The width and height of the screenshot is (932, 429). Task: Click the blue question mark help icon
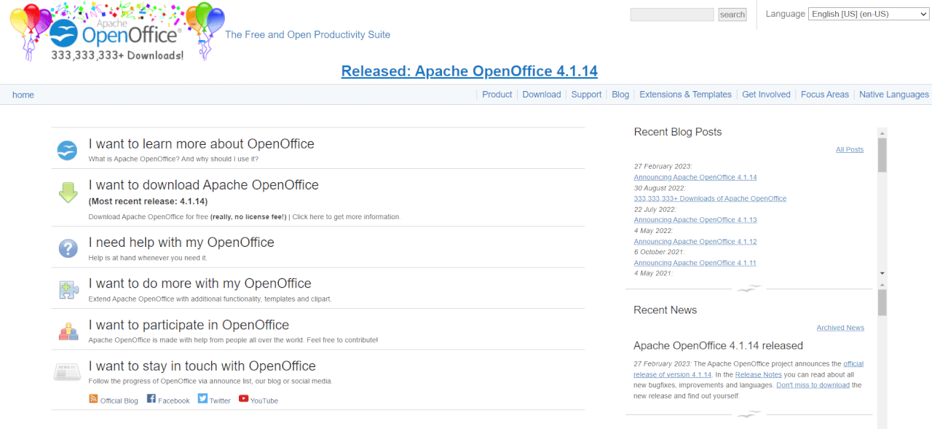click(68, 248)
